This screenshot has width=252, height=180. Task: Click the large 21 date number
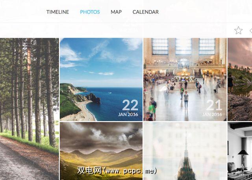click(x=214, y=105)
